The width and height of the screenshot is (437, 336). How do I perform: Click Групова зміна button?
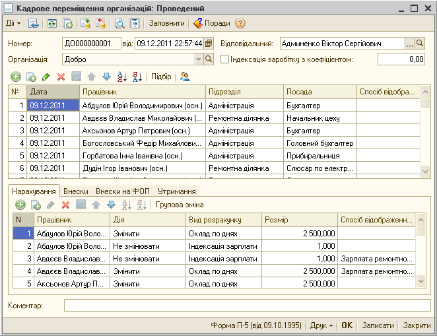tap(180, 205)
